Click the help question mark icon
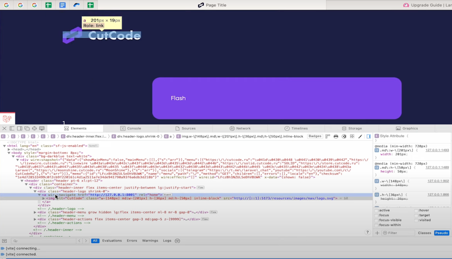Image resolution: width=452 pixels, height=259 pixels. 367,232
